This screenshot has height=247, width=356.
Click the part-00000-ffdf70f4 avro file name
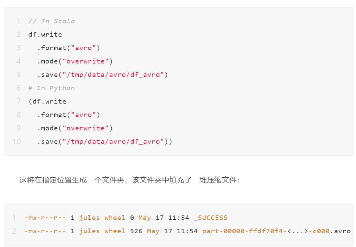pos(276,231)
